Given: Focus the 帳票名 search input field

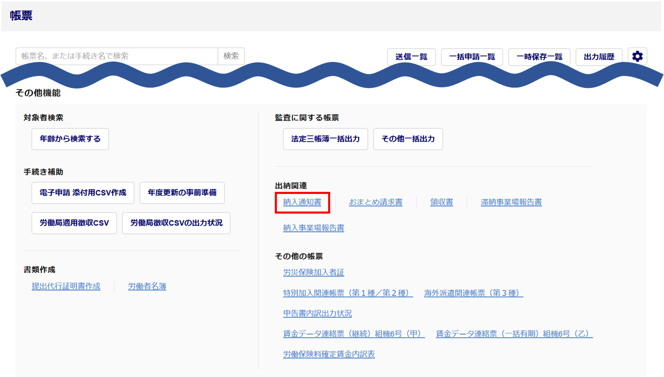Looking at the screenshot, I should pyautogui.click(x=117, y=56).
